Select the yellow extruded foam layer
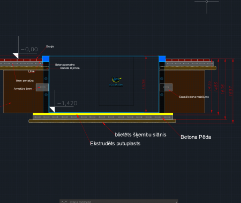 [x=103, y=114]
